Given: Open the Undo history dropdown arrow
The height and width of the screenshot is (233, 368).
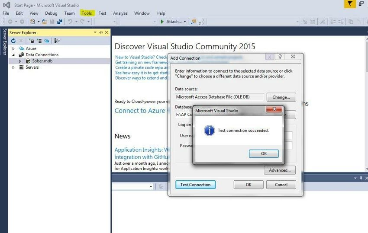Looking at the screenshot, I should tap(76, 22).
